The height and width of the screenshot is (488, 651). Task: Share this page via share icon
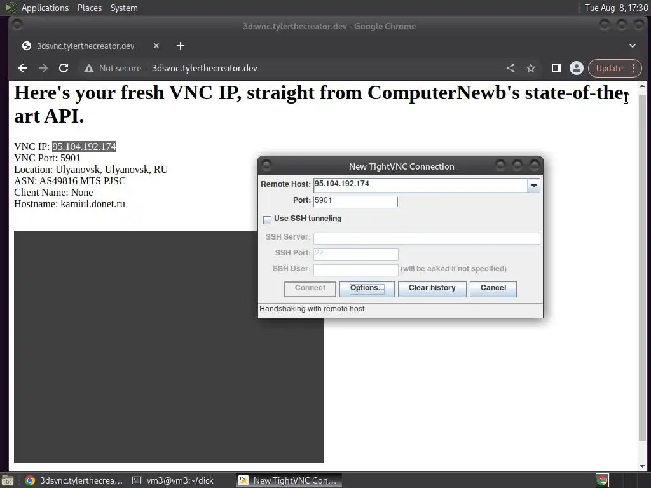pyautogui.click(x=511, y=68)
